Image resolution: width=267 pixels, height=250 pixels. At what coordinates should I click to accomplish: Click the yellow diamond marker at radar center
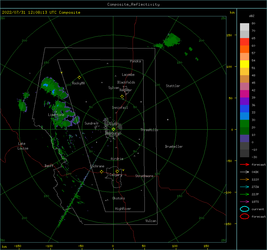click(113, 129)
